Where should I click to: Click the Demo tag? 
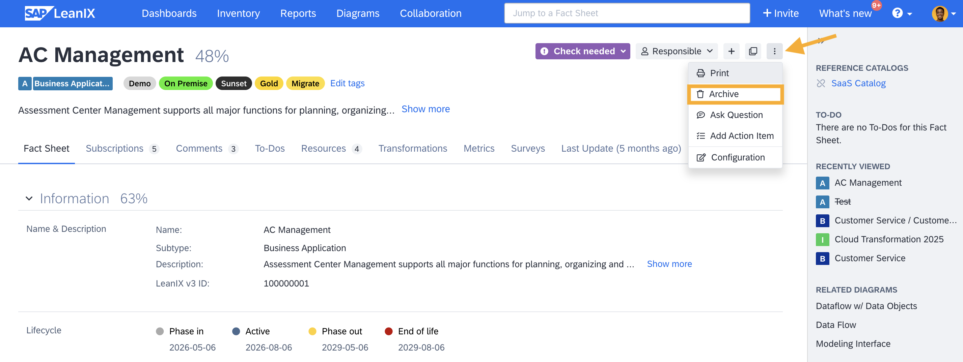[140, 83]
